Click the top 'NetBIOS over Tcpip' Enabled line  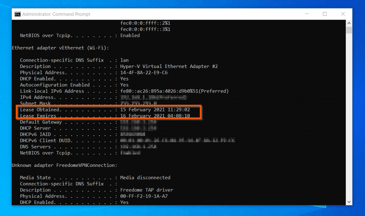[80, 36]
